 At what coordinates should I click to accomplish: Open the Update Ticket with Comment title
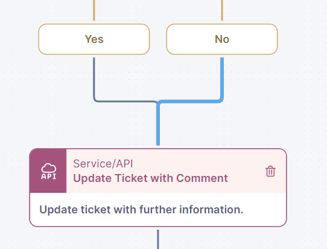pos(150,178)
